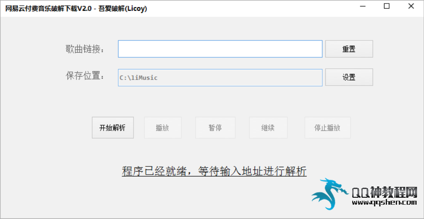
Task: Click the 重置 reset button
Action: coord(349,49)
